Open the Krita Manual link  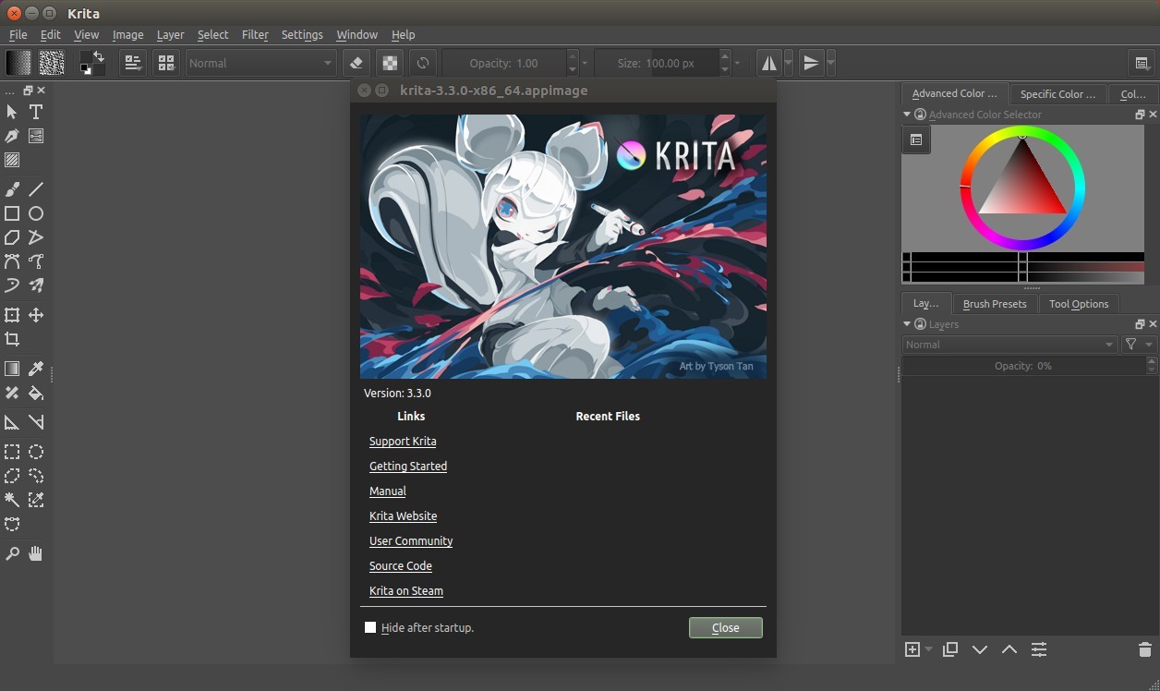(x=387, y=491)
